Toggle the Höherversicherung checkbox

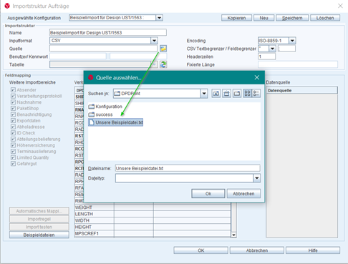pyautogui.click(x=13, y=145)
